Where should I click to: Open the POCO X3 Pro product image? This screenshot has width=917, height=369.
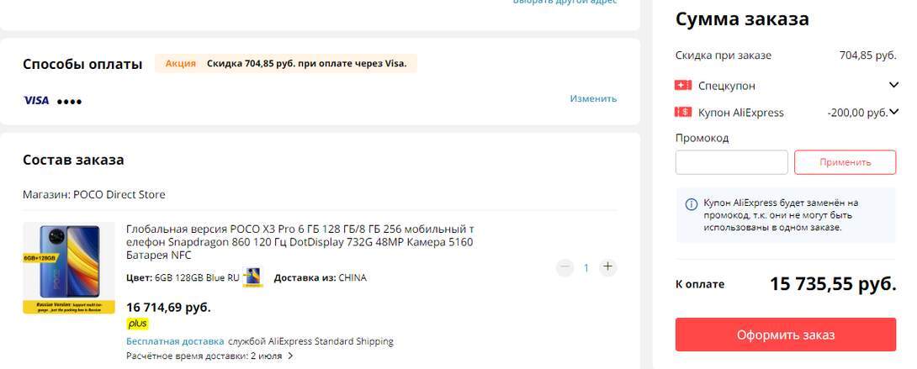click(69, 268)
